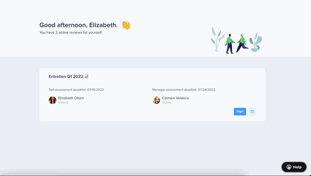Click the 2 active reviews subtitle text
The width and height of the screenshot is (311, 176).
[71, 32]
